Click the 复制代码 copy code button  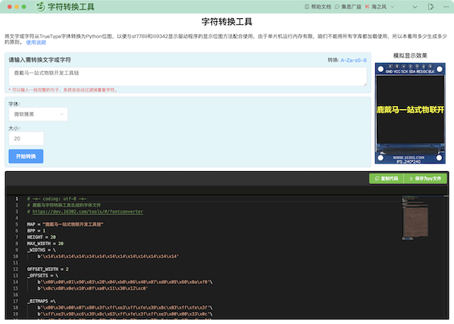point(388,179)
